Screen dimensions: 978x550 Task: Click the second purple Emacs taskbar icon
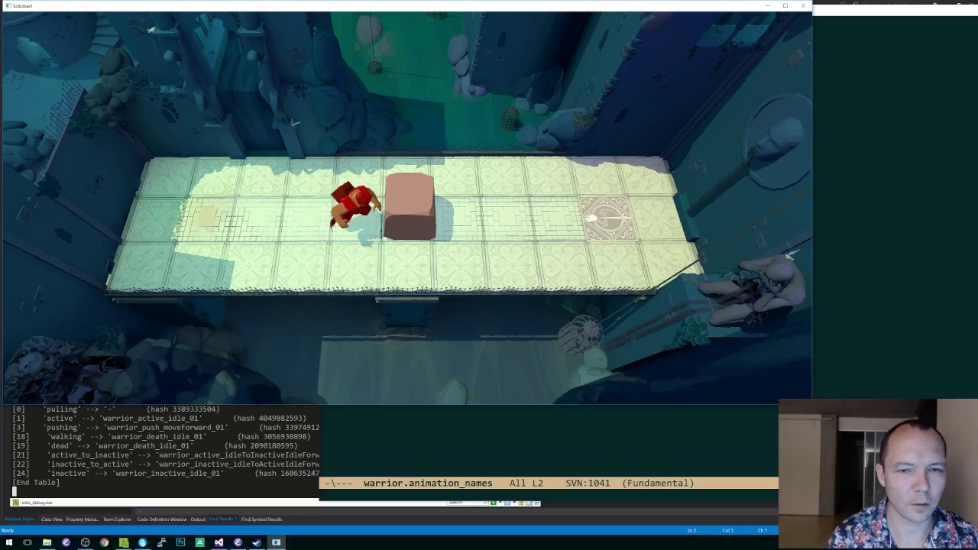point(238,542)
